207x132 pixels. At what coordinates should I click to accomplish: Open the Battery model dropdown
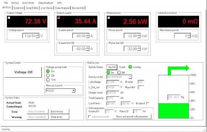click(130, 77)
